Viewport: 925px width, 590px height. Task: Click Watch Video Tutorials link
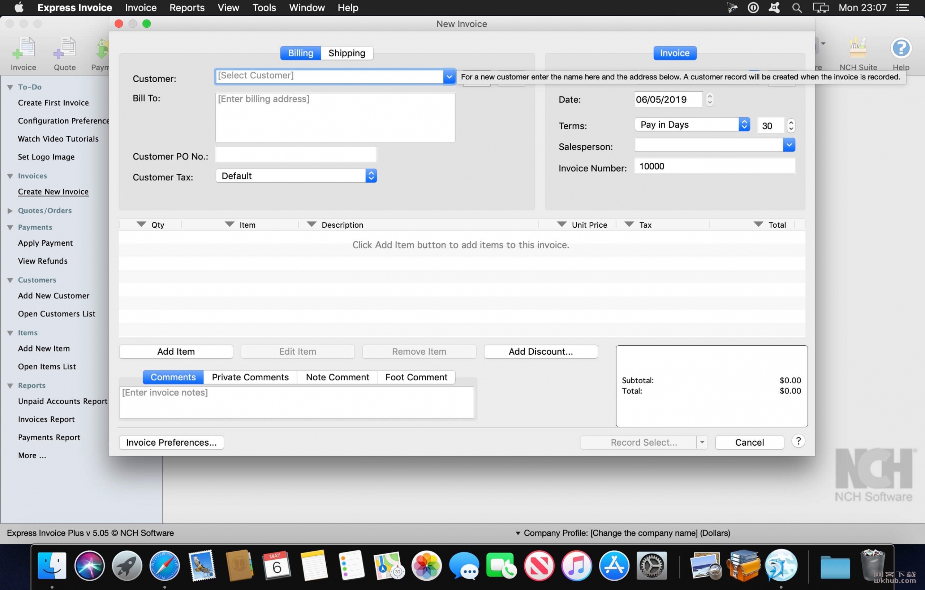pos(58,139)
